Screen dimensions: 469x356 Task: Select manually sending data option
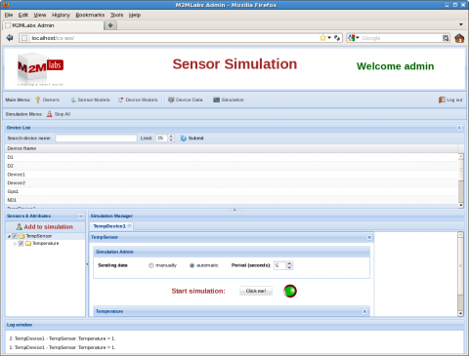(x=151, y=265)
